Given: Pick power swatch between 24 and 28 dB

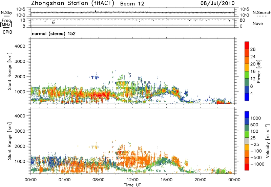Looking at the screenshot, I should pyautogui.click(x=247, y=53).
